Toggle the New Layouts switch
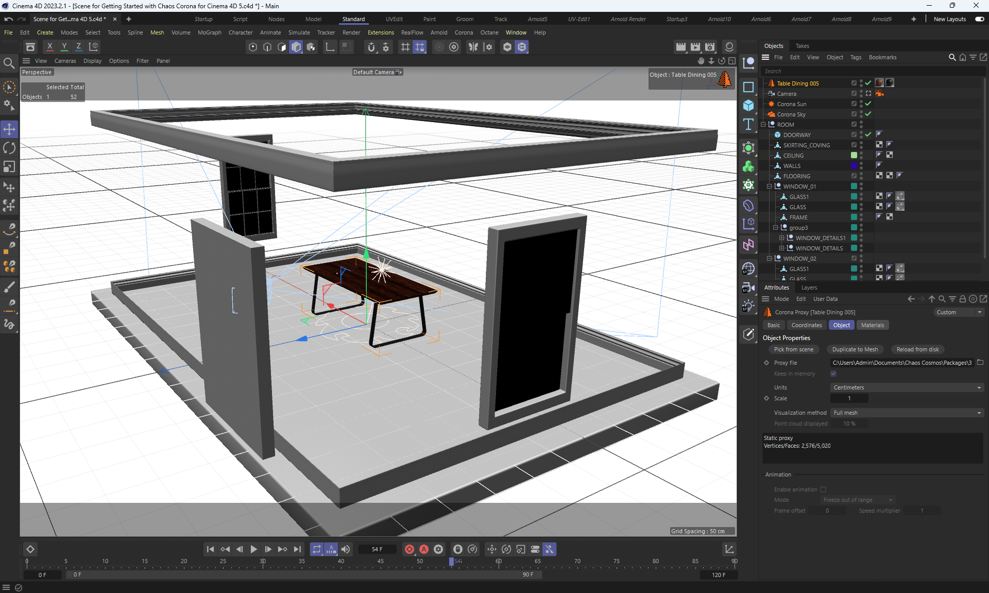Viewport: 989px width, 593px height. point(979,19)
